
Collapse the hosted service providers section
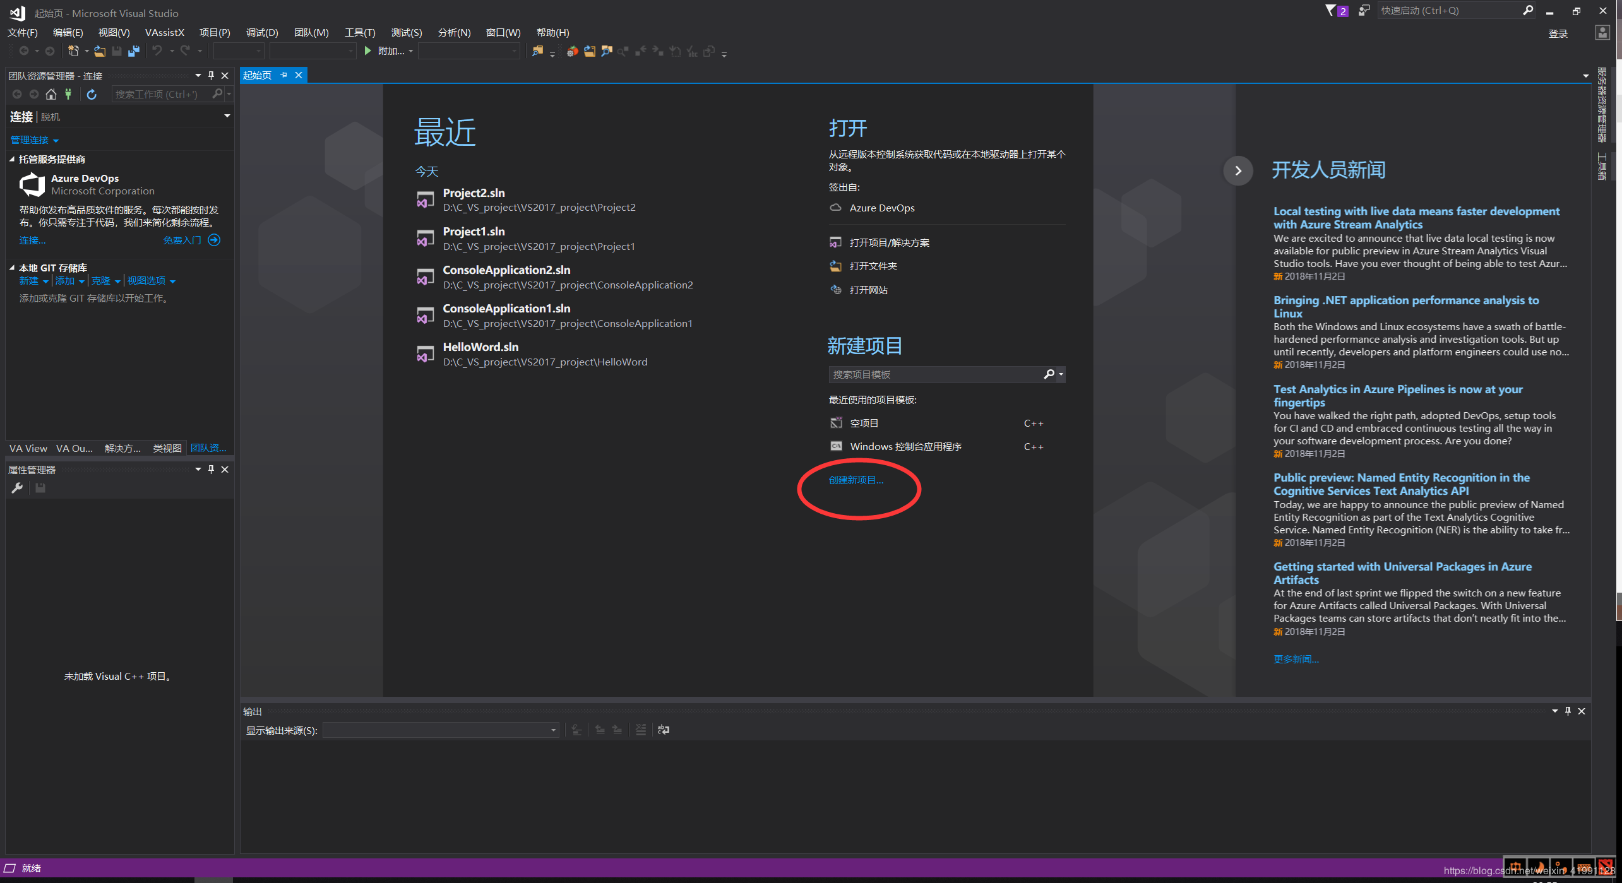(x=12, y=159)
